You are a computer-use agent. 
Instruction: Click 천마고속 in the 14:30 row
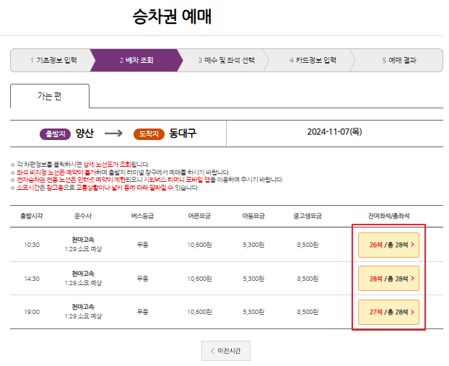[x=83, y=274]
